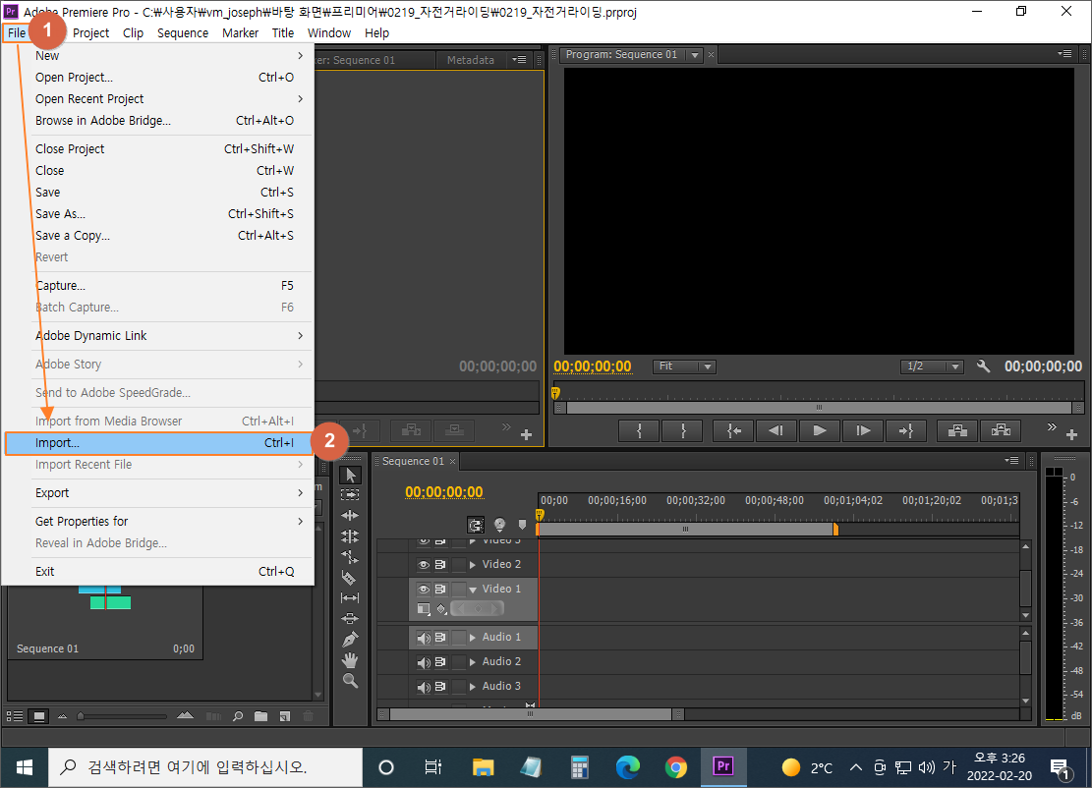Viewport: 1092px width, 788px height.
Task: Go to In point in Program monitor
Action: pyautogui.click(x=734, y=431)
